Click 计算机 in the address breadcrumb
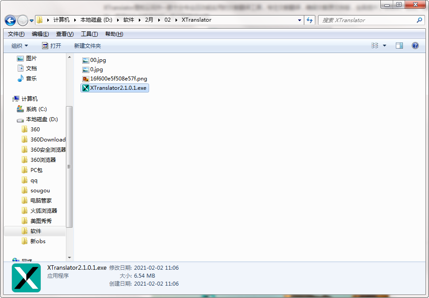The height and width of the screenshot is (298, 429). click(x=61, y=20)
